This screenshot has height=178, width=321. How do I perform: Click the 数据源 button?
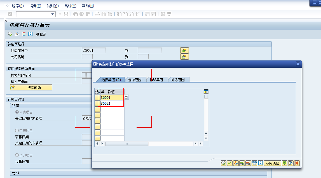[41, 34]
